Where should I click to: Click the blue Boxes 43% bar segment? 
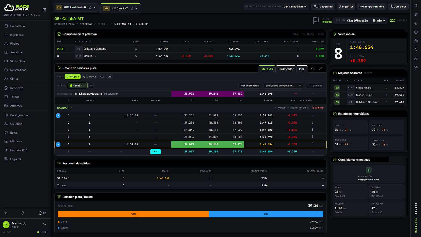266,214
